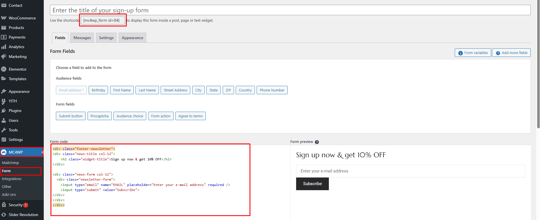The height and width of the screenshot is (220, 540).
Task: Click the 'Choose a field to add to the form' text
Action: point(84,68)
